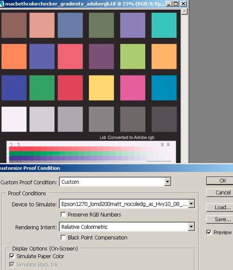The image size is (233, 270).
Task: Click the 'Custom Proof Condition:' label
Action: tap(28, 182)
